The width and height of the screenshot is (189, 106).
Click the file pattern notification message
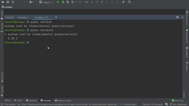[x=71, y=104]
